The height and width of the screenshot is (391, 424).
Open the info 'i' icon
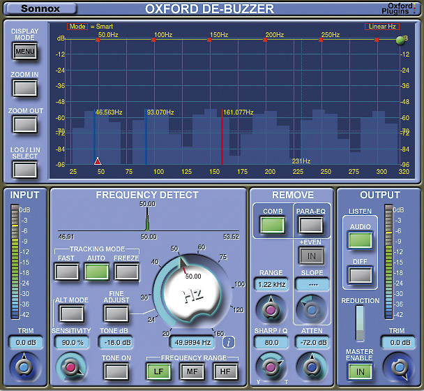[229, 343]
